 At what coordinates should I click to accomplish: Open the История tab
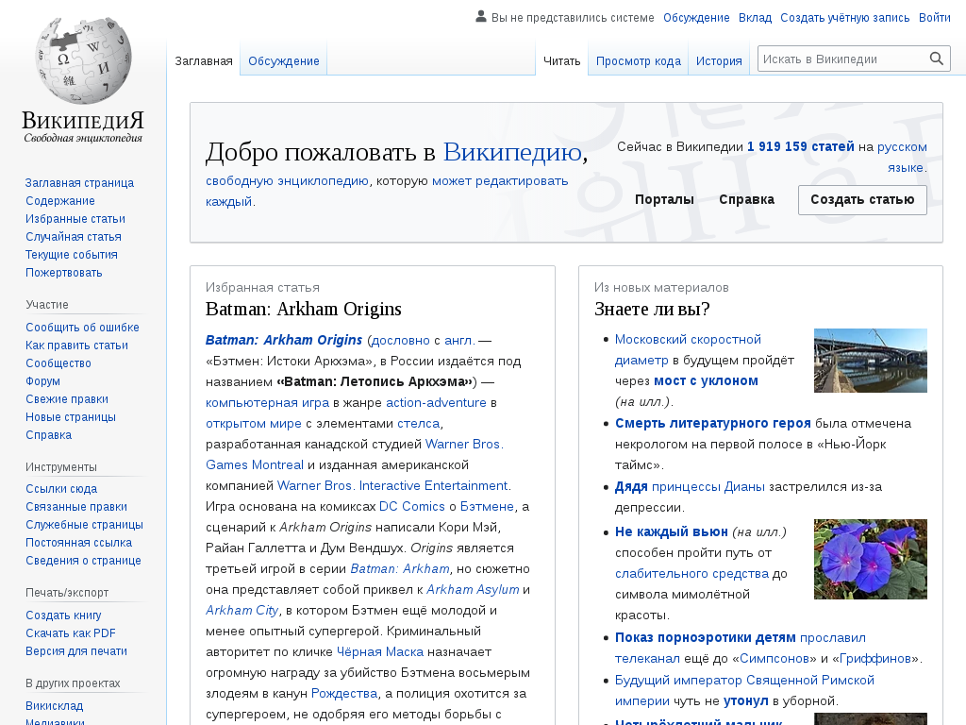coord(719,61)
